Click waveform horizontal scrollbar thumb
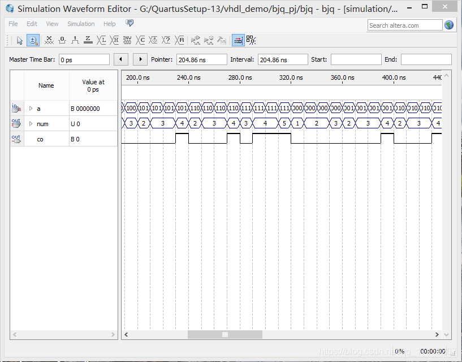462x362 pixels. click(225, 334)
